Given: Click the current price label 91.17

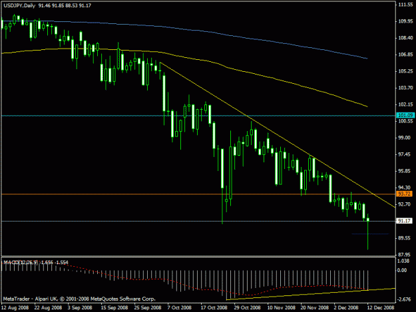Looking at the screenshot, I should [x=404, y=221].
